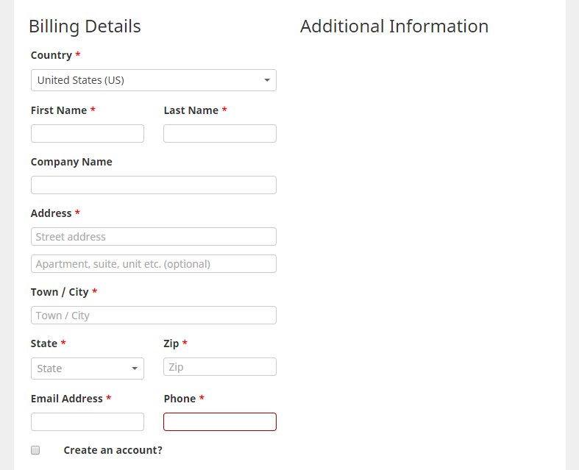Click the Last Name input field
The height and width of the screenshot is (470, 579).
(x=220, y=133)
